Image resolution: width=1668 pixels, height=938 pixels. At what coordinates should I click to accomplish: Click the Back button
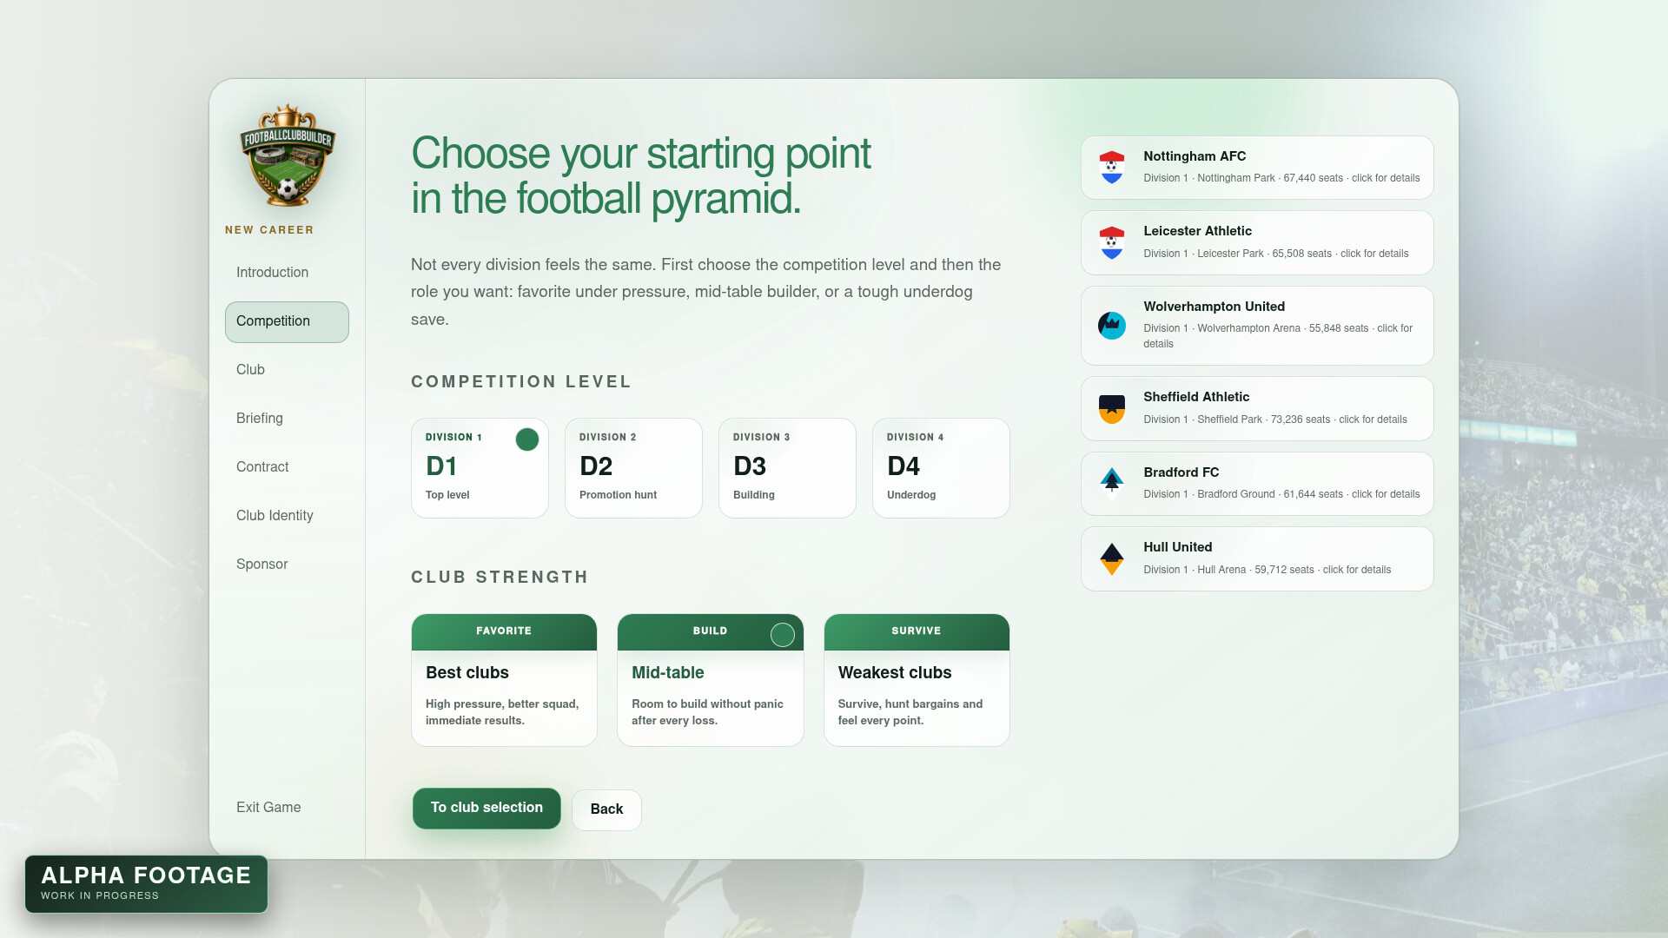606,809
